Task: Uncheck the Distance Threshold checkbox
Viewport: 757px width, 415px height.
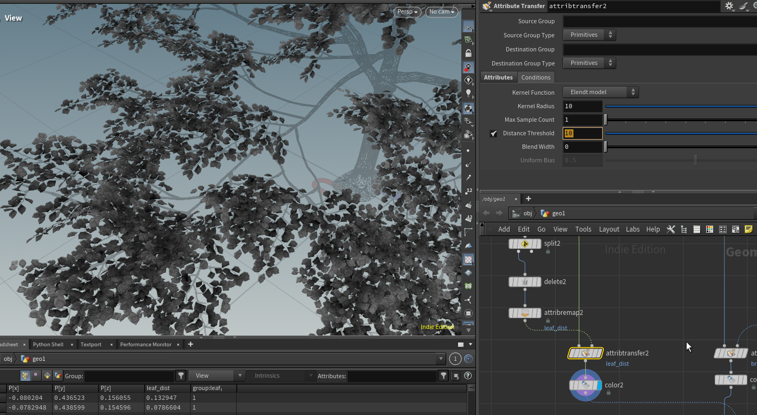Action: coord(493,134)
